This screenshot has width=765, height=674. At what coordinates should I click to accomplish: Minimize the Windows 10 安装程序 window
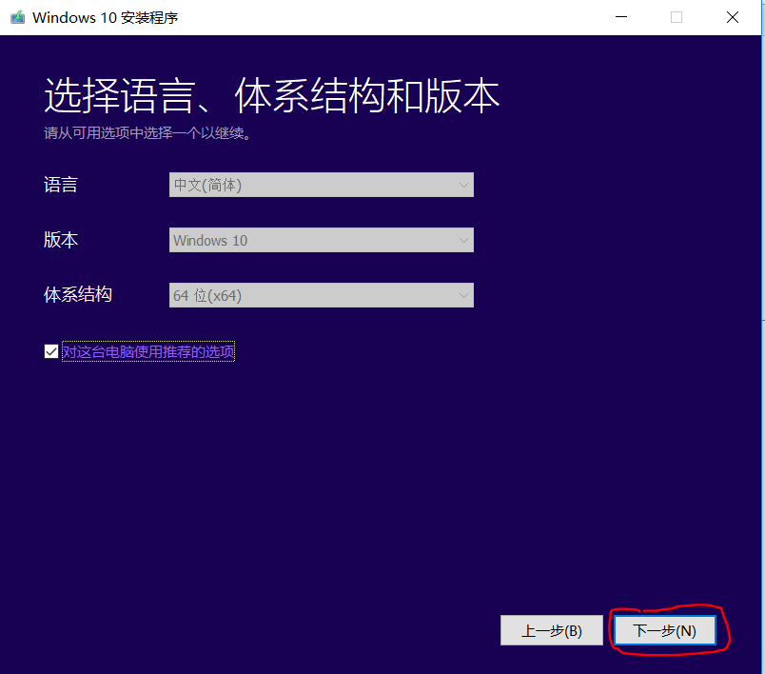tap(621, 17)
